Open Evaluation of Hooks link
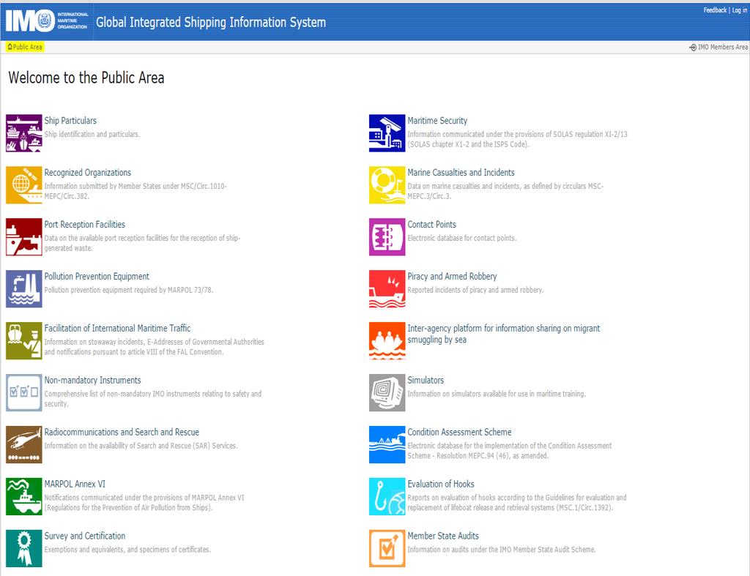 tap(440, 485)
